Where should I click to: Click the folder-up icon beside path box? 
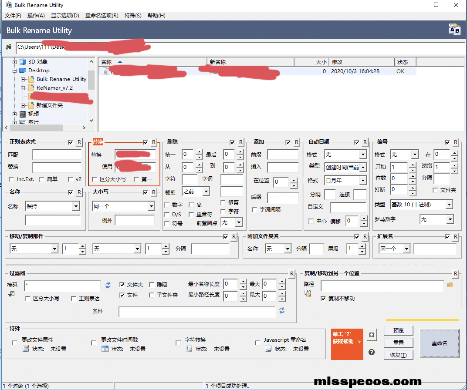(9, 47)
